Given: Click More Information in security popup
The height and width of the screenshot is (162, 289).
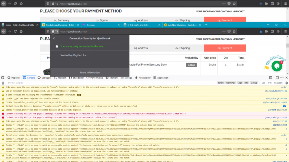Looking at the screenshot, I should click(90, 73).
